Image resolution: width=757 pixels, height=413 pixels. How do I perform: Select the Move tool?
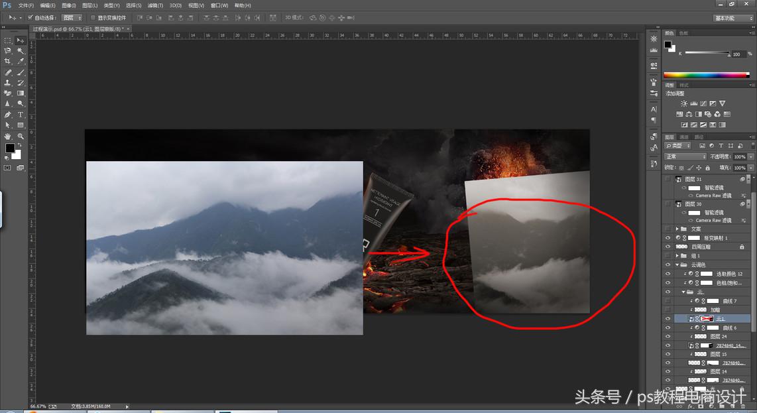(20, 40)
